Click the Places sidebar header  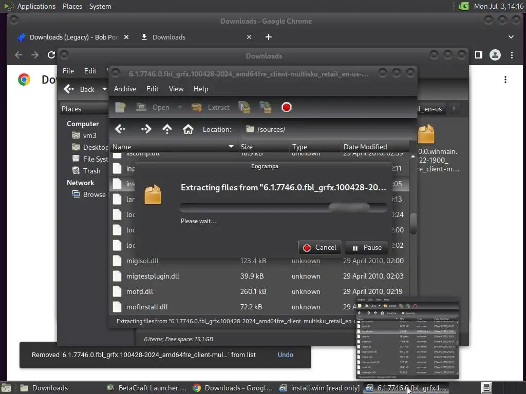tap(84, 109)
